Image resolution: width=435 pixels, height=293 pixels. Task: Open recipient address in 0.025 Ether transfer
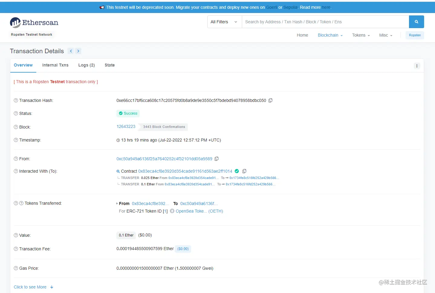[254, 178]
